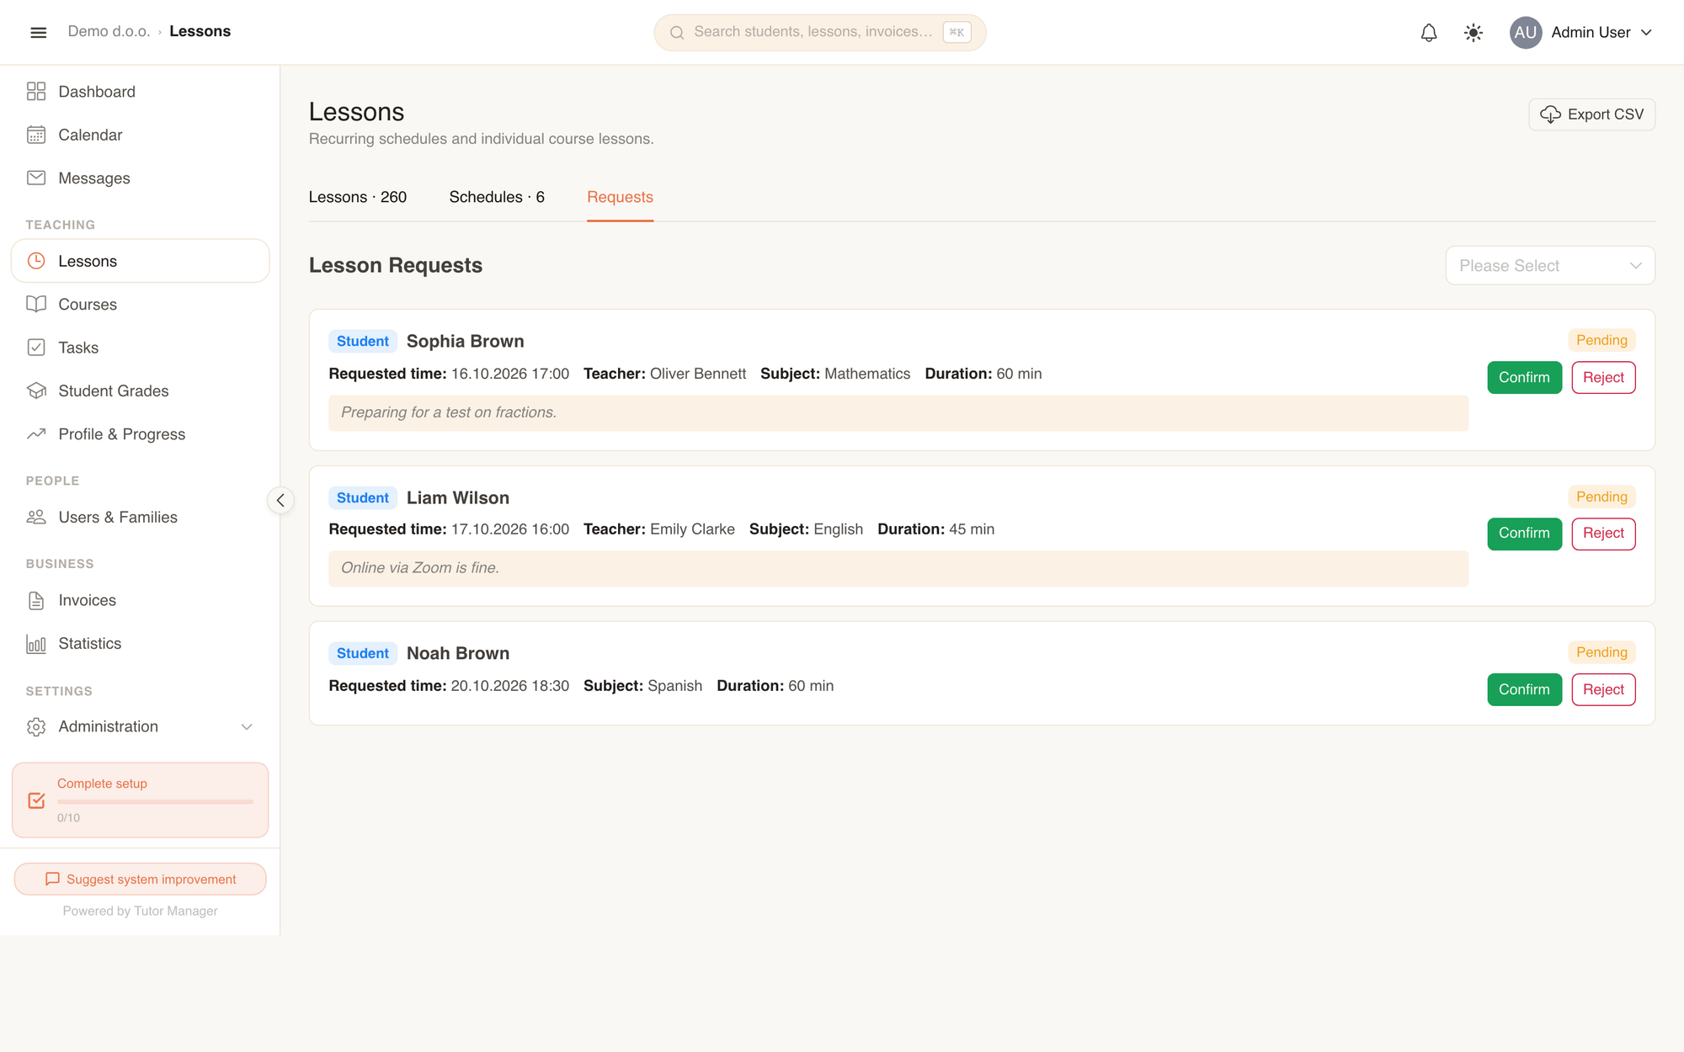Click the Dashboard grid icon
Viewport: 1684px width, 1052px height.
36,91
